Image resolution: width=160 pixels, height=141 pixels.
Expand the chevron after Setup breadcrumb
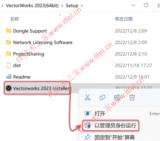[82, 6]
